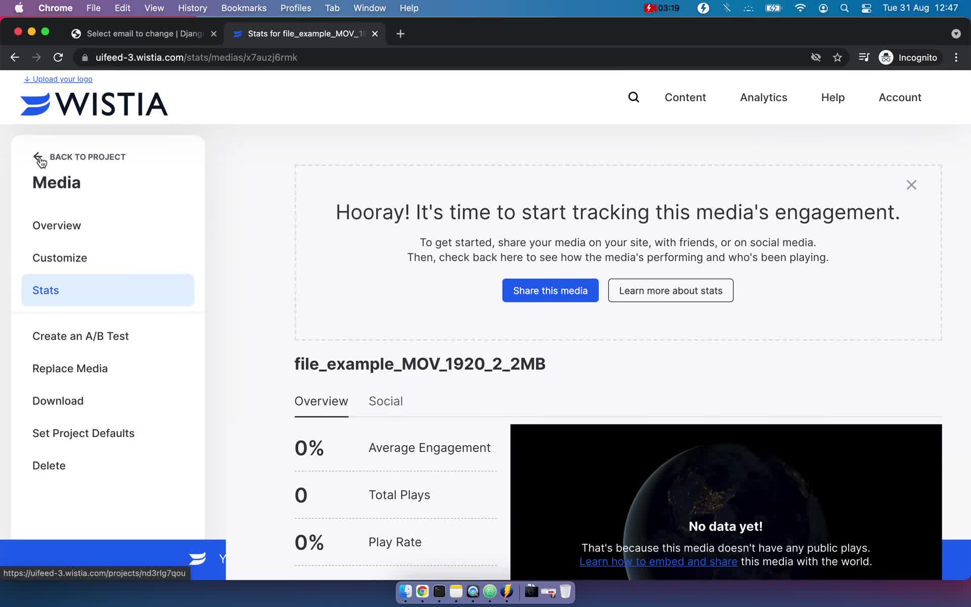Click the Wistia search magnifier icon
Viewport: 971px width, 607px height.
pyautogui.click(x=634, y=97)
